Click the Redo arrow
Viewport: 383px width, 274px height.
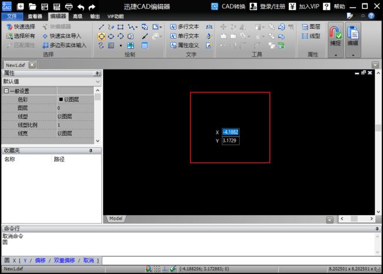click(92, 7)
